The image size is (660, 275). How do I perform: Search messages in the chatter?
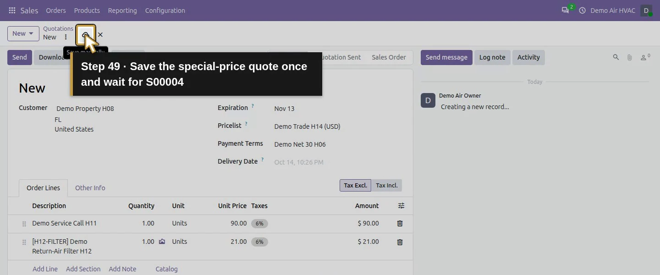616,57
